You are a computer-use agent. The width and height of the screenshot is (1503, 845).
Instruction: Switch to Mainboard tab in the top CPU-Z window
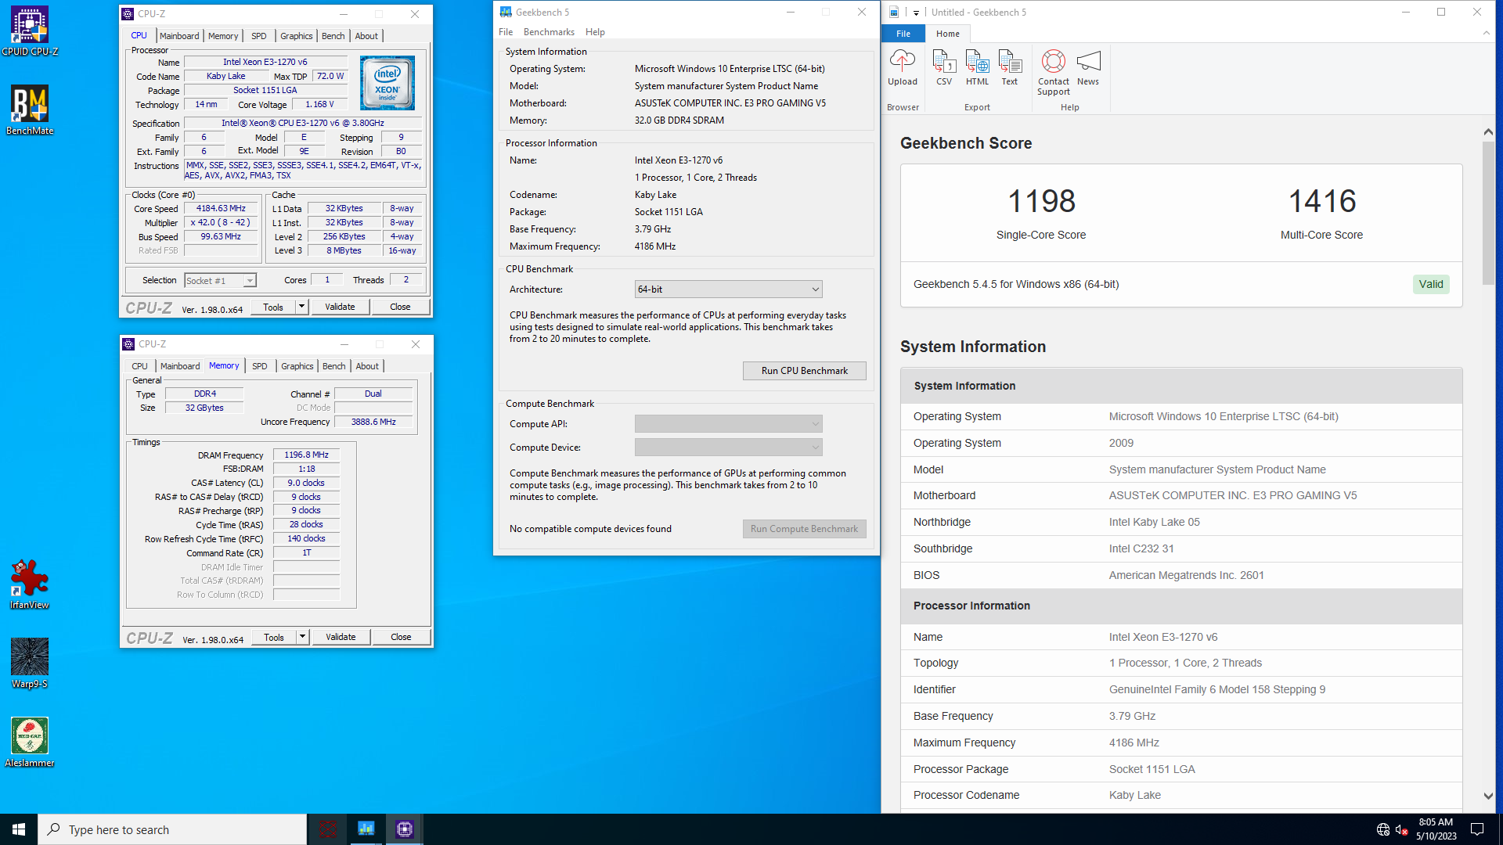click(x=179, y=36)
